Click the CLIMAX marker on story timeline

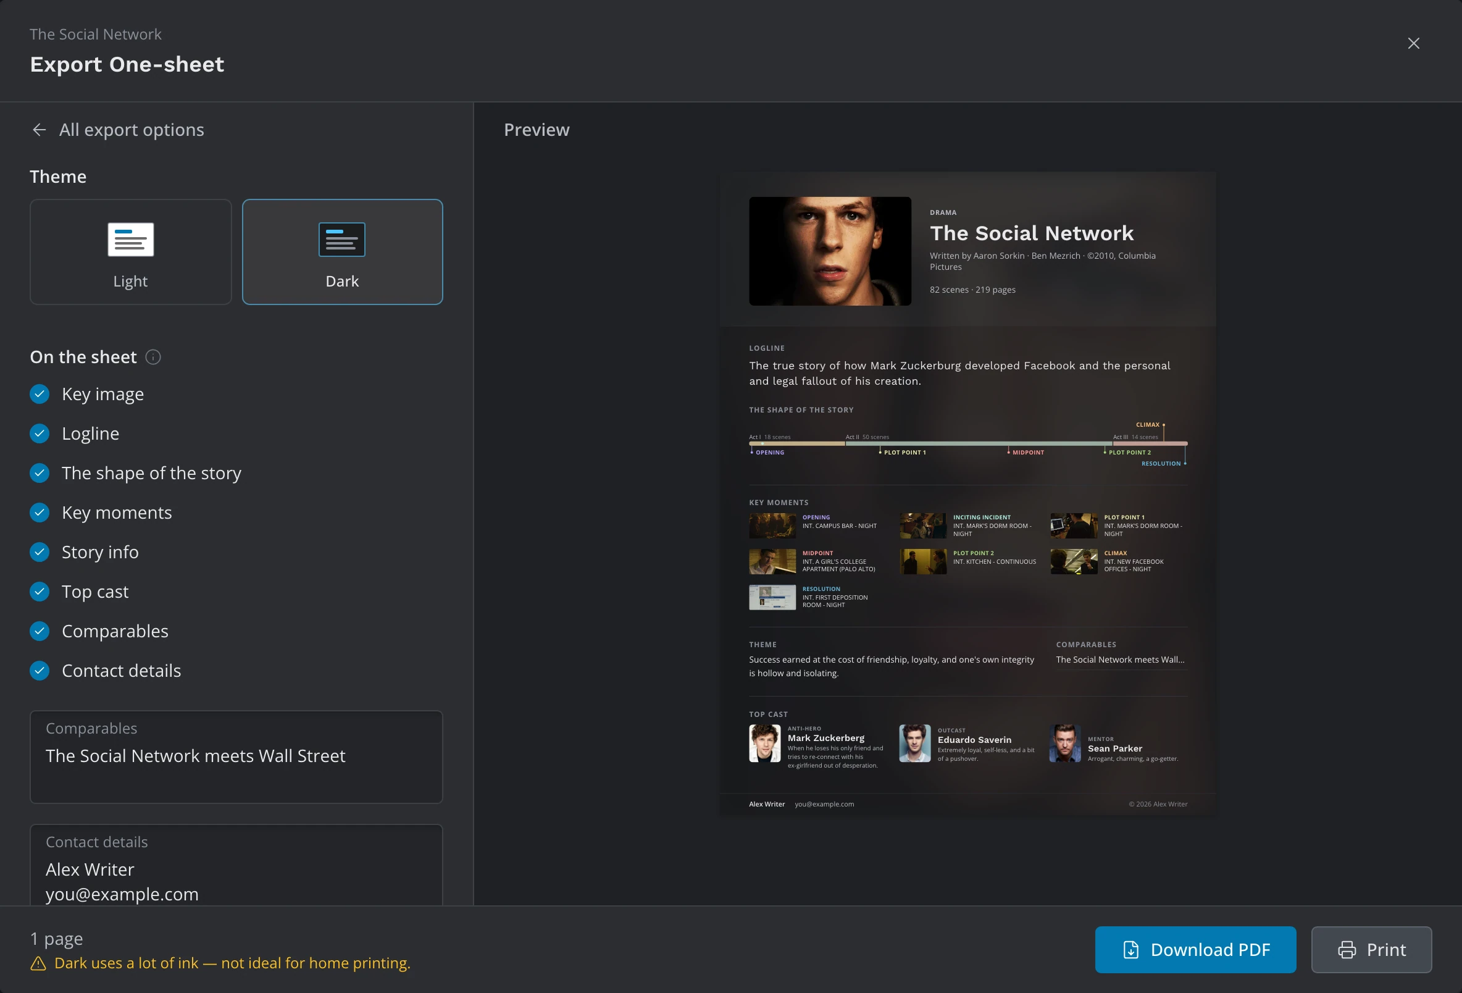pos(1150,425)
